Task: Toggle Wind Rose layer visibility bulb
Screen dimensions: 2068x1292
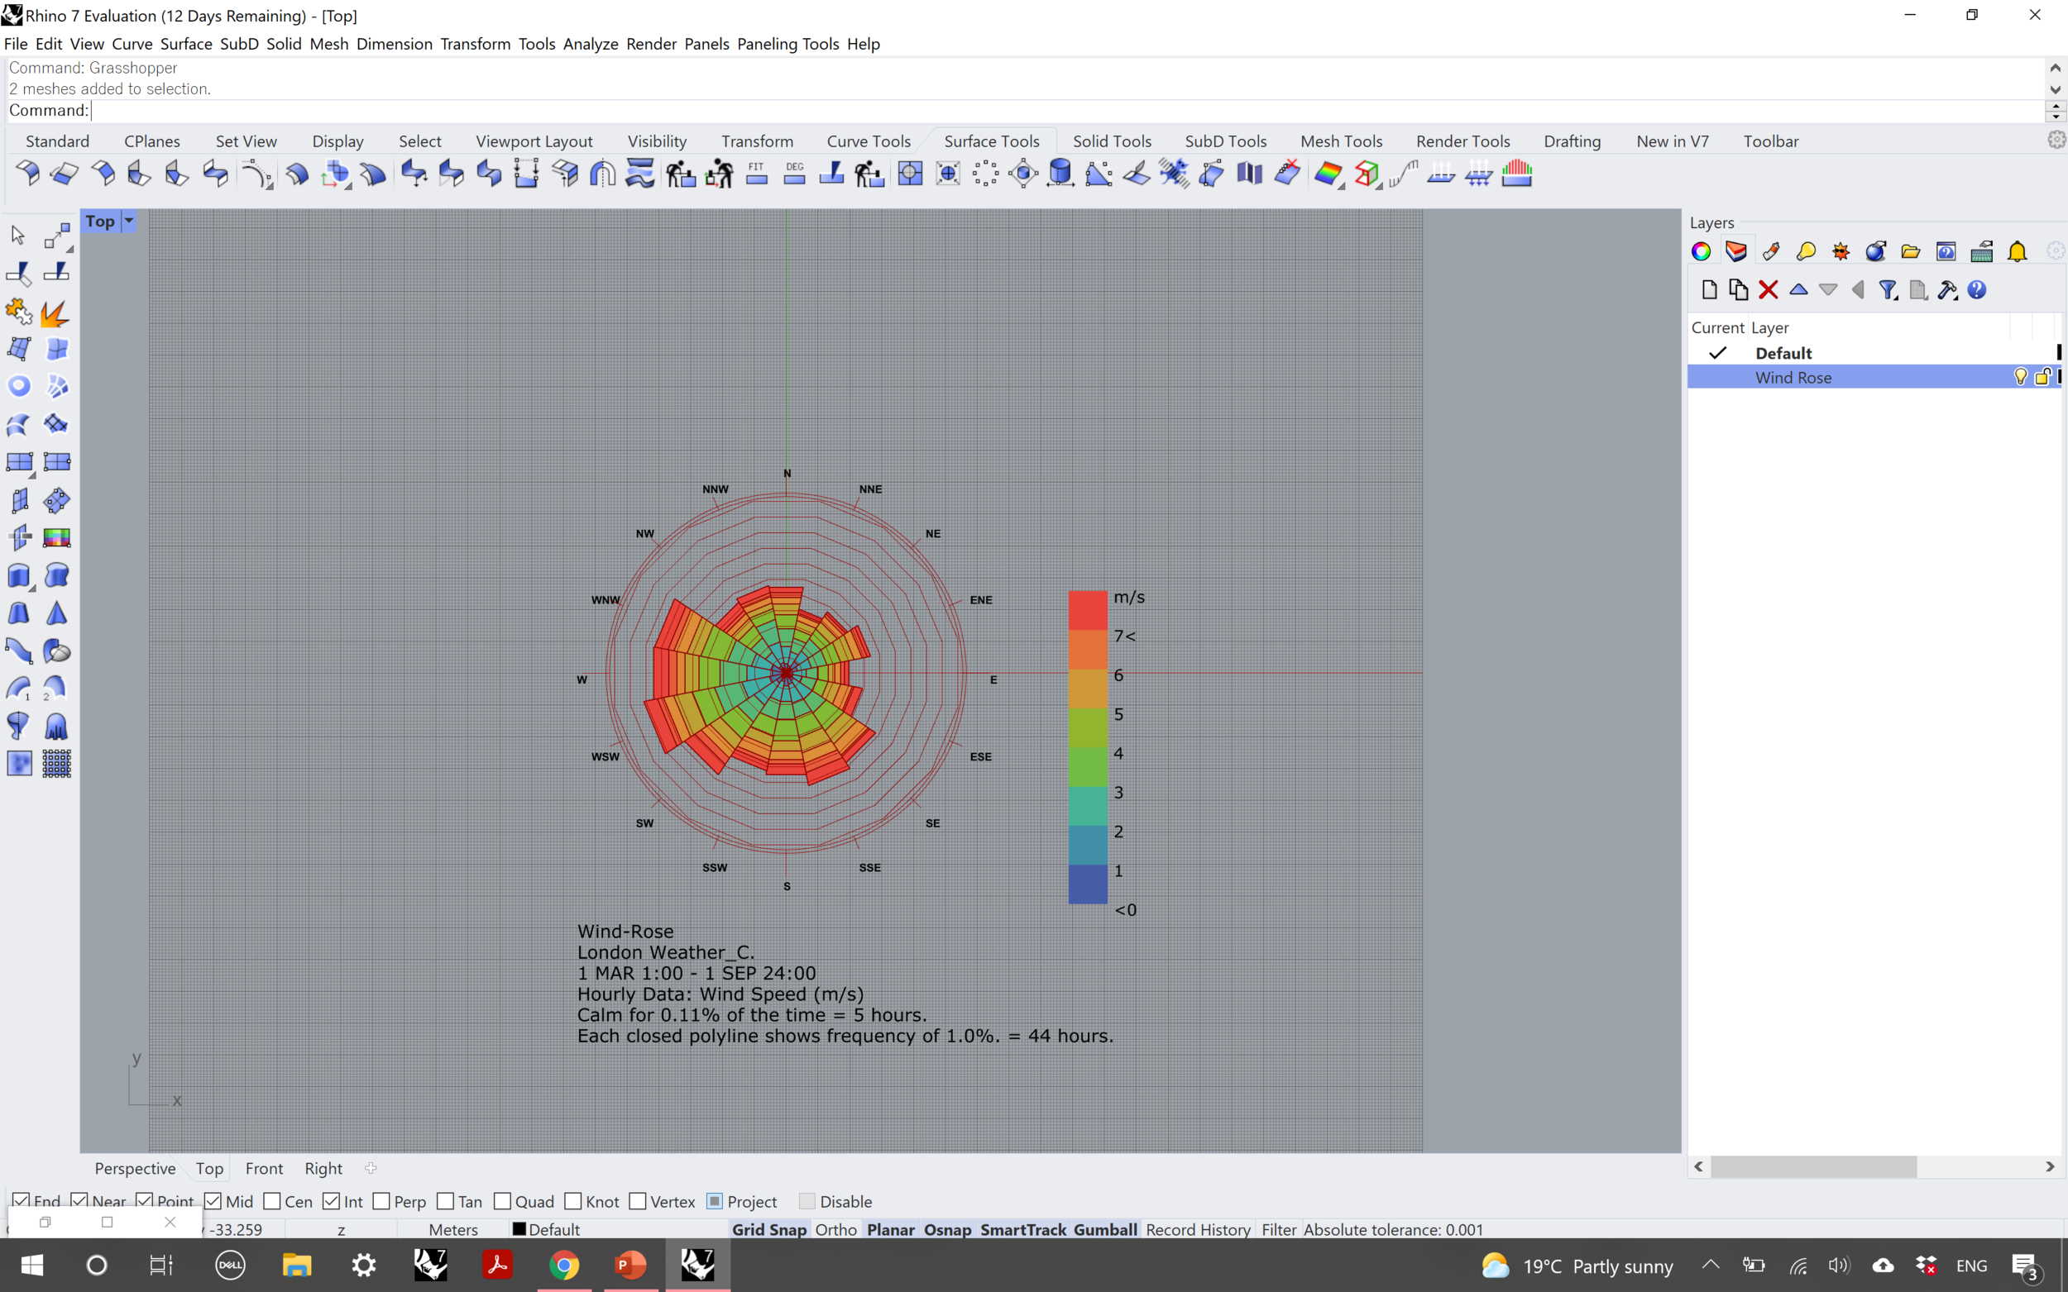Action: (2020, 377)
